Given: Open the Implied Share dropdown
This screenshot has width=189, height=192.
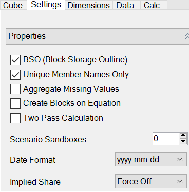Looking at the screenshot, I should (x=151, y=181).
